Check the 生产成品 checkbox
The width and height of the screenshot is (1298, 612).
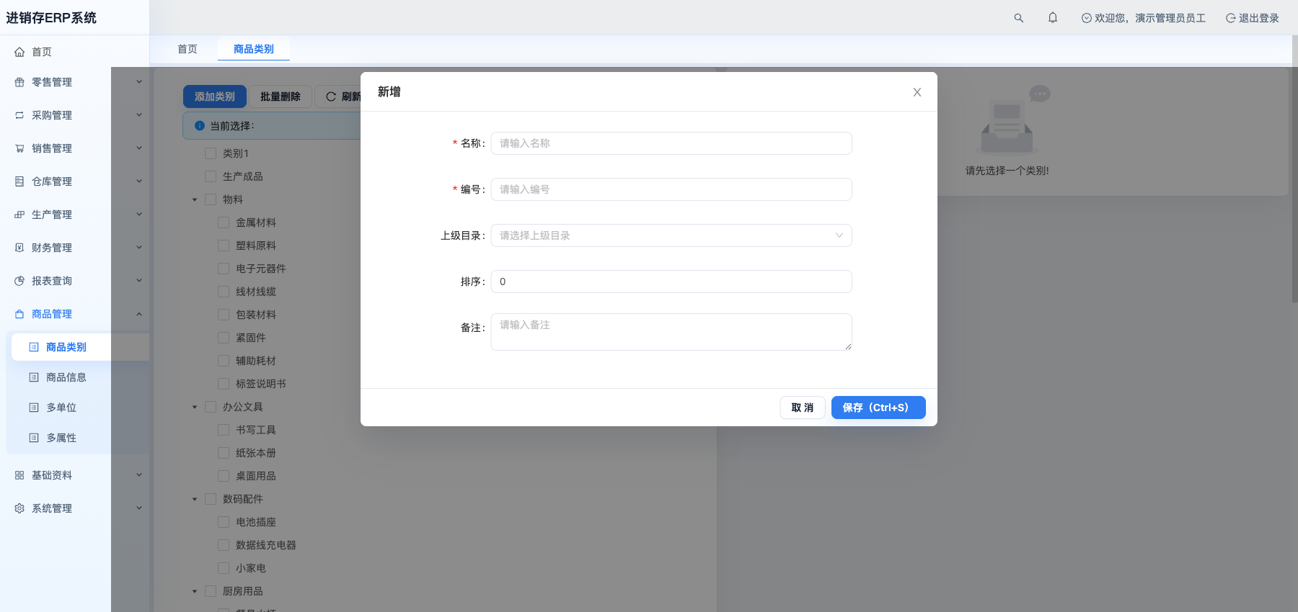click(x=211, y=176)
